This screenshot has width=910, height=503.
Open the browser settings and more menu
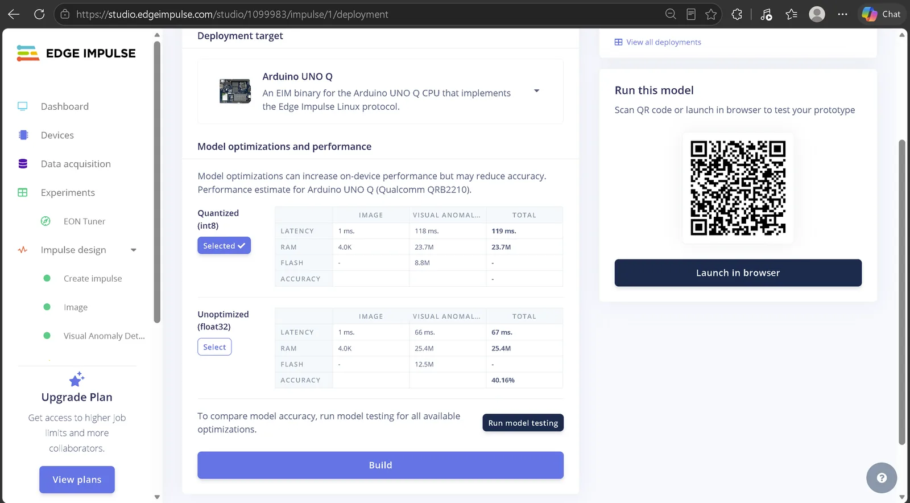tap(843, 14)
